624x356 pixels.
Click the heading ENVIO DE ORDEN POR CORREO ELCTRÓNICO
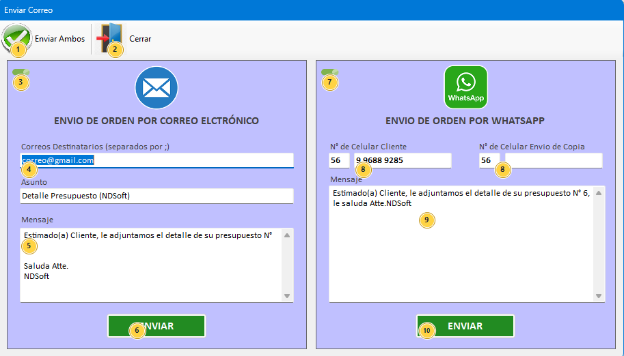pos(157,121)
